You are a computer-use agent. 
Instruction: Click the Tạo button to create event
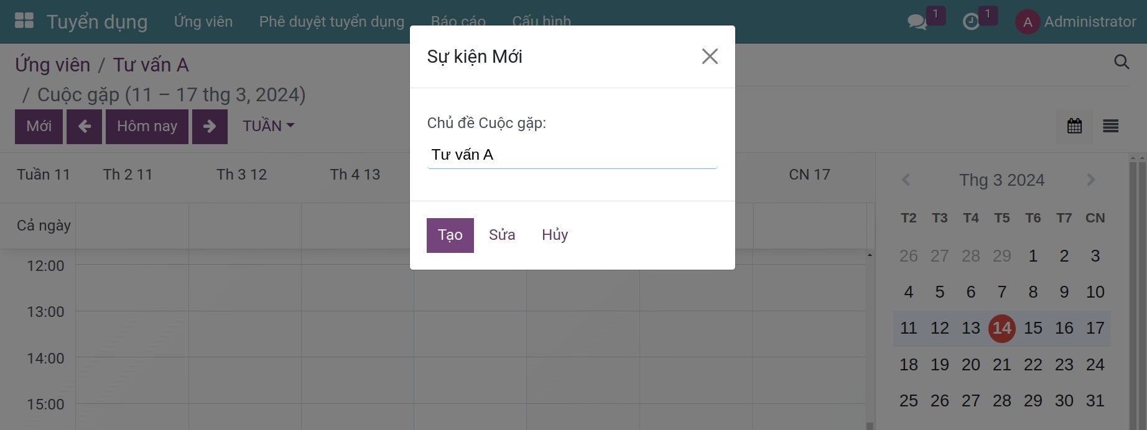coord(450,235)
